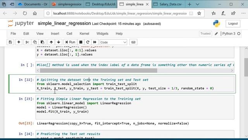This screenshot has height=140, width=248.
Task: Click the train_test_split code line
Action: tap(125, 88)
